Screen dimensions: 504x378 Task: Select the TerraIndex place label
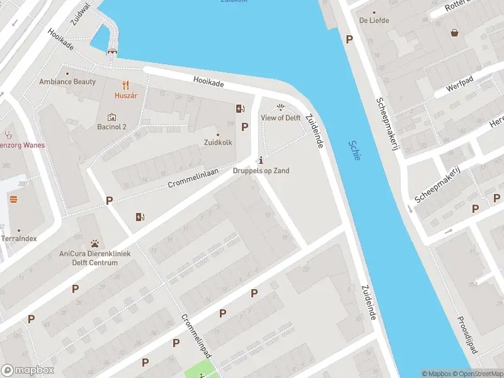pos(19,239)
